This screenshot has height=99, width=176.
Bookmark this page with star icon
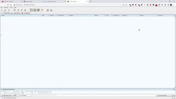[x=126, y=5]
